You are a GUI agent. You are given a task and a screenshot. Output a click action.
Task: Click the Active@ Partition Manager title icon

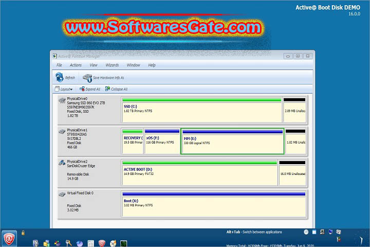(55, 56)
